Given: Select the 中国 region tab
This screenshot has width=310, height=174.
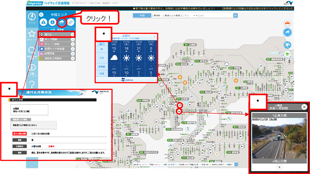Looking at the screenshot, I should click(x=142, y=15).
